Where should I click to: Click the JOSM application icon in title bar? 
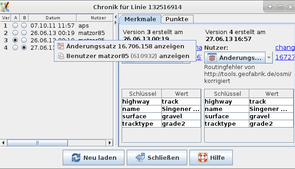(5, 7)
